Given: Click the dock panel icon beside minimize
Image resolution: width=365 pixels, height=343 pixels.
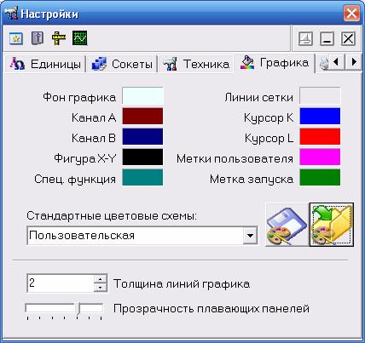Looking at the screenshot, I should click(305, 38).
